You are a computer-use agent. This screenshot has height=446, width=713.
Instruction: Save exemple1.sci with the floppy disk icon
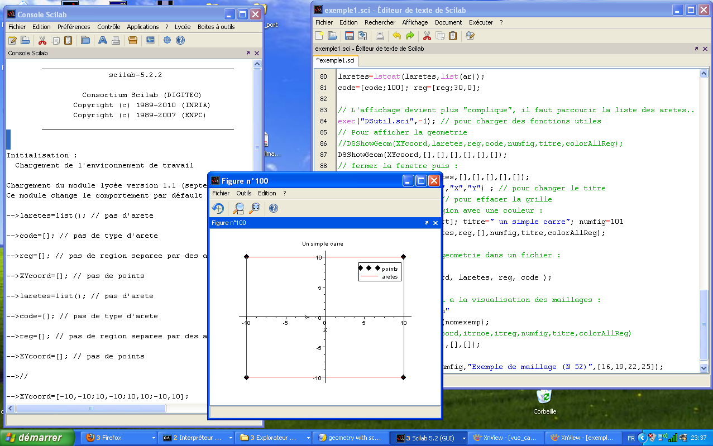pos(350,36)
